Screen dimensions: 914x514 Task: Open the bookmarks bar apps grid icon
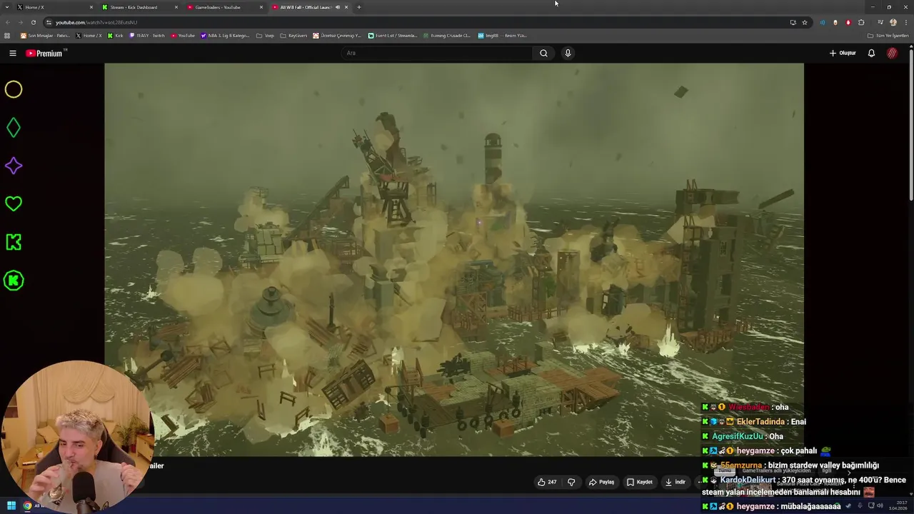(x=7, y=35)
